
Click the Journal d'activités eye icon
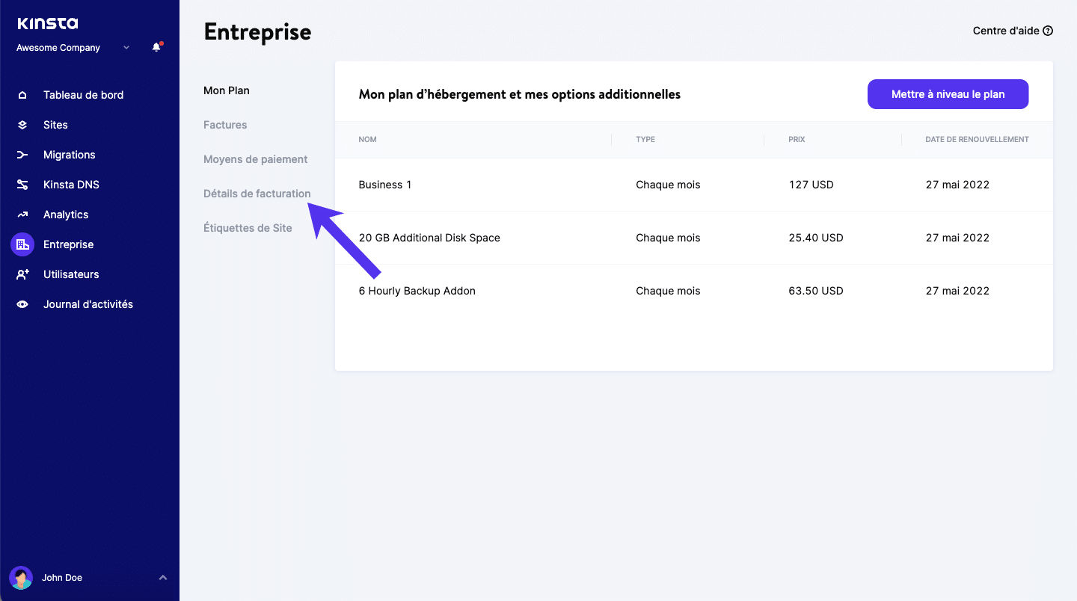point(22,304)
